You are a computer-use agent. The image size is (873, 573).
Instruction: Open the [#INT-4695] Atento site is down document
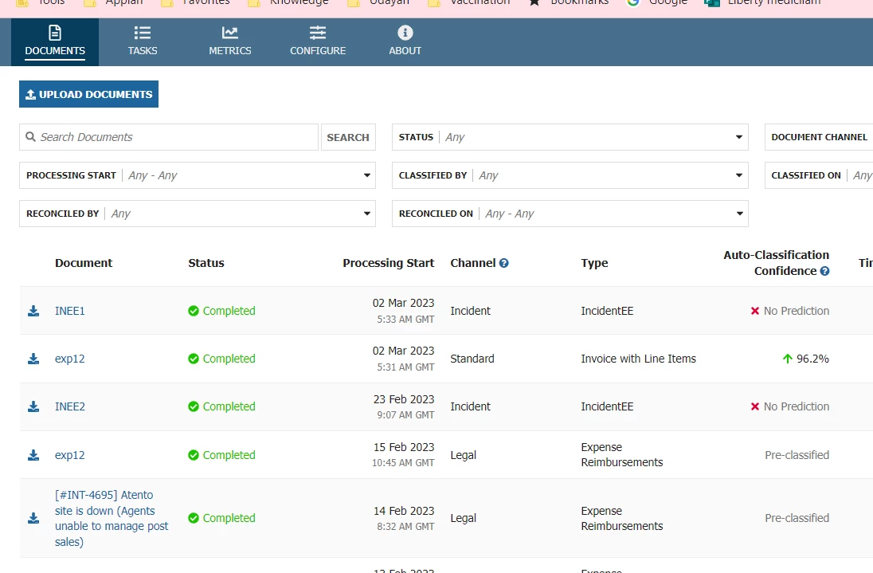112,518
